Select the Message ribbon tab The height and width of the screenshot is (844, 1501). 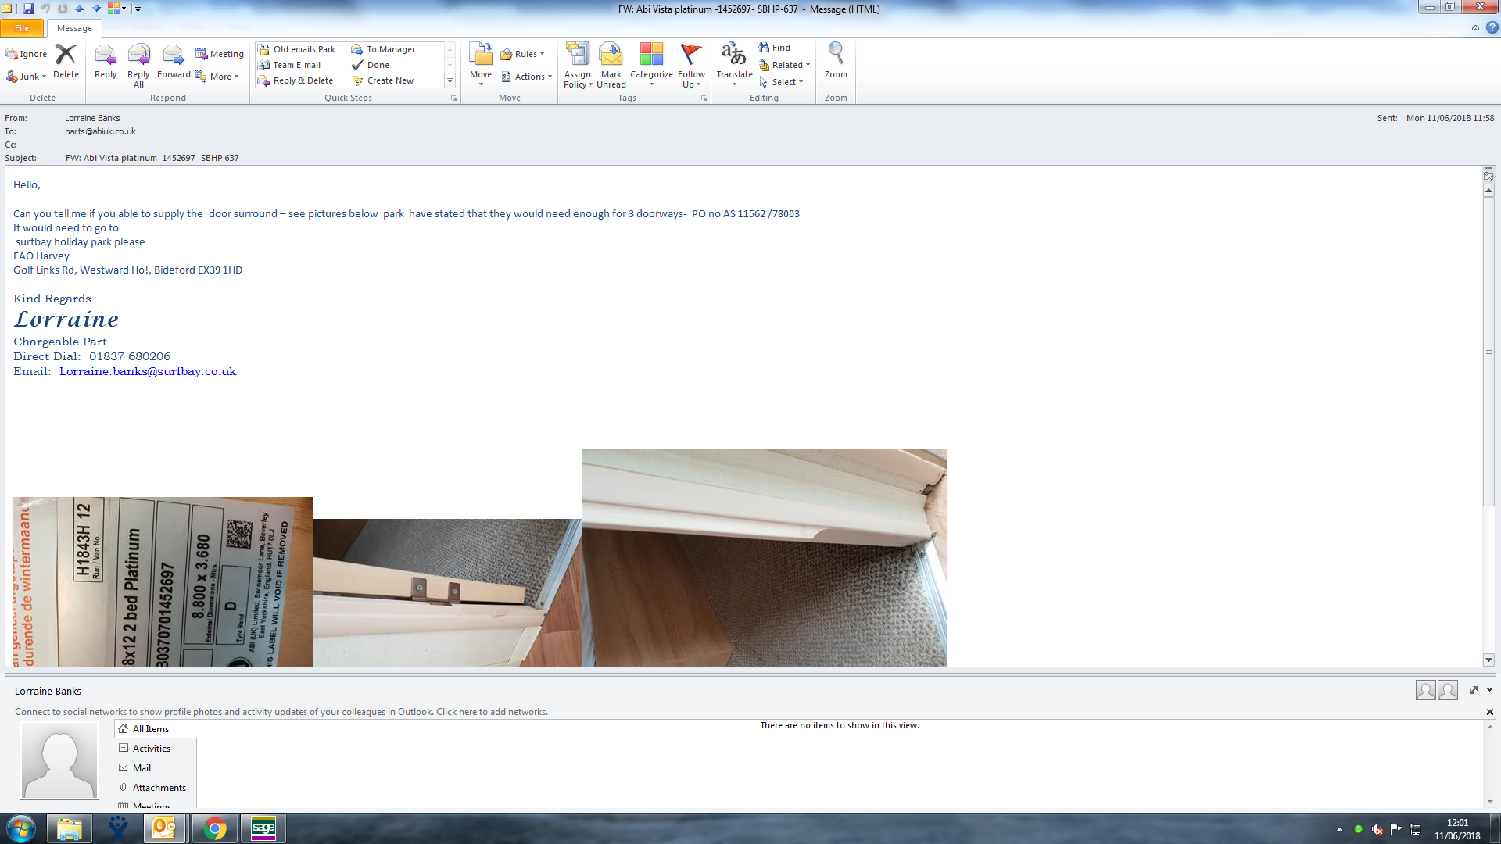point(74,28)
